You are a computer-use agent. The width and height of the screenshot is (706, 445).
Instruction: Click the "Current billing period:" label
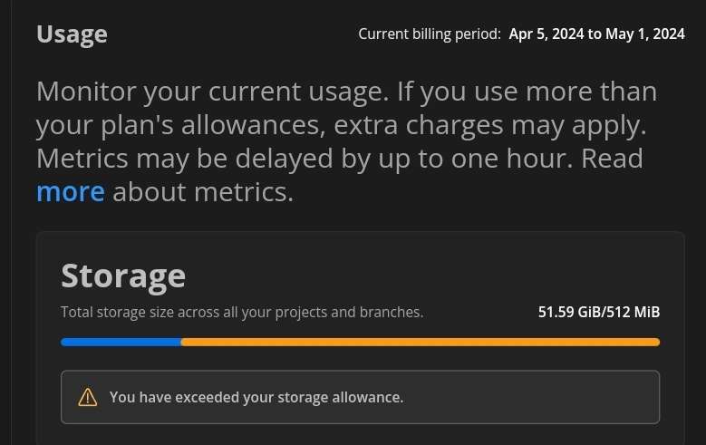coord(430,34)
